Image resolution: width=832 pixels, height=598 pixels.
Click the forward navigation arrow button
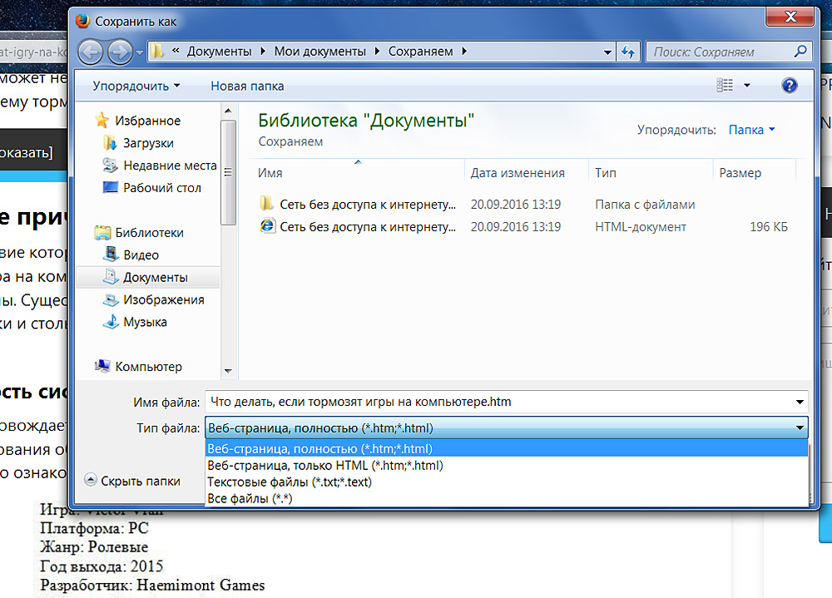click(121, 52)
